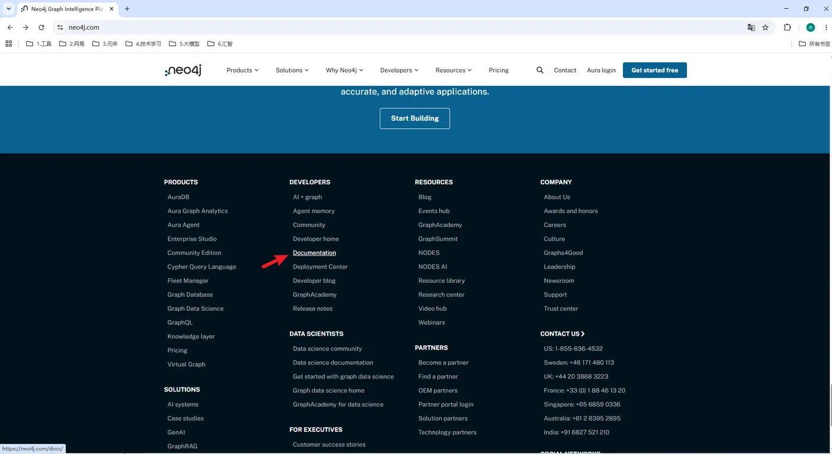Screen dimensions: 832x454
Task: Bookmark this page with star icon
Action: (765, 27)
